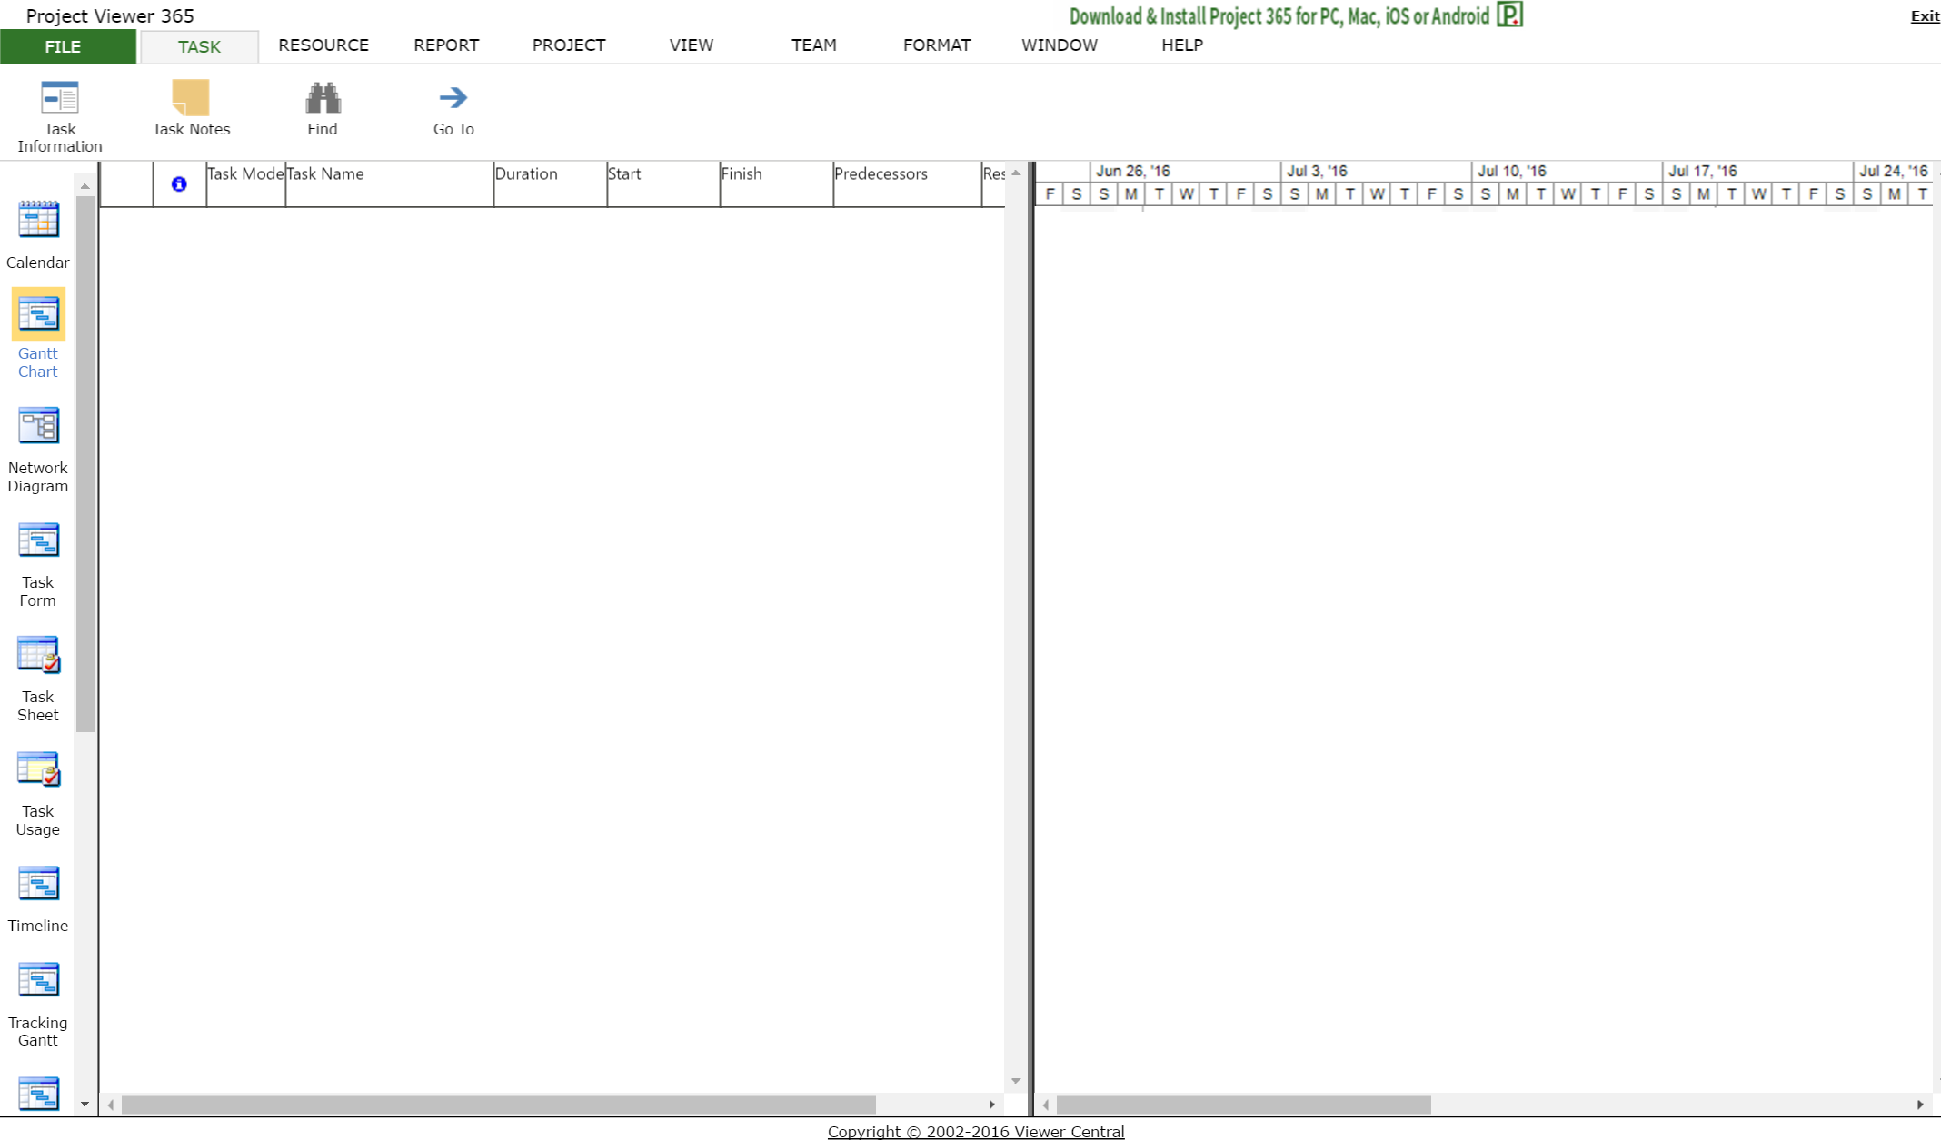
Task: Click the Task Notes sticky icon
Action: click(x=191, y=98)
